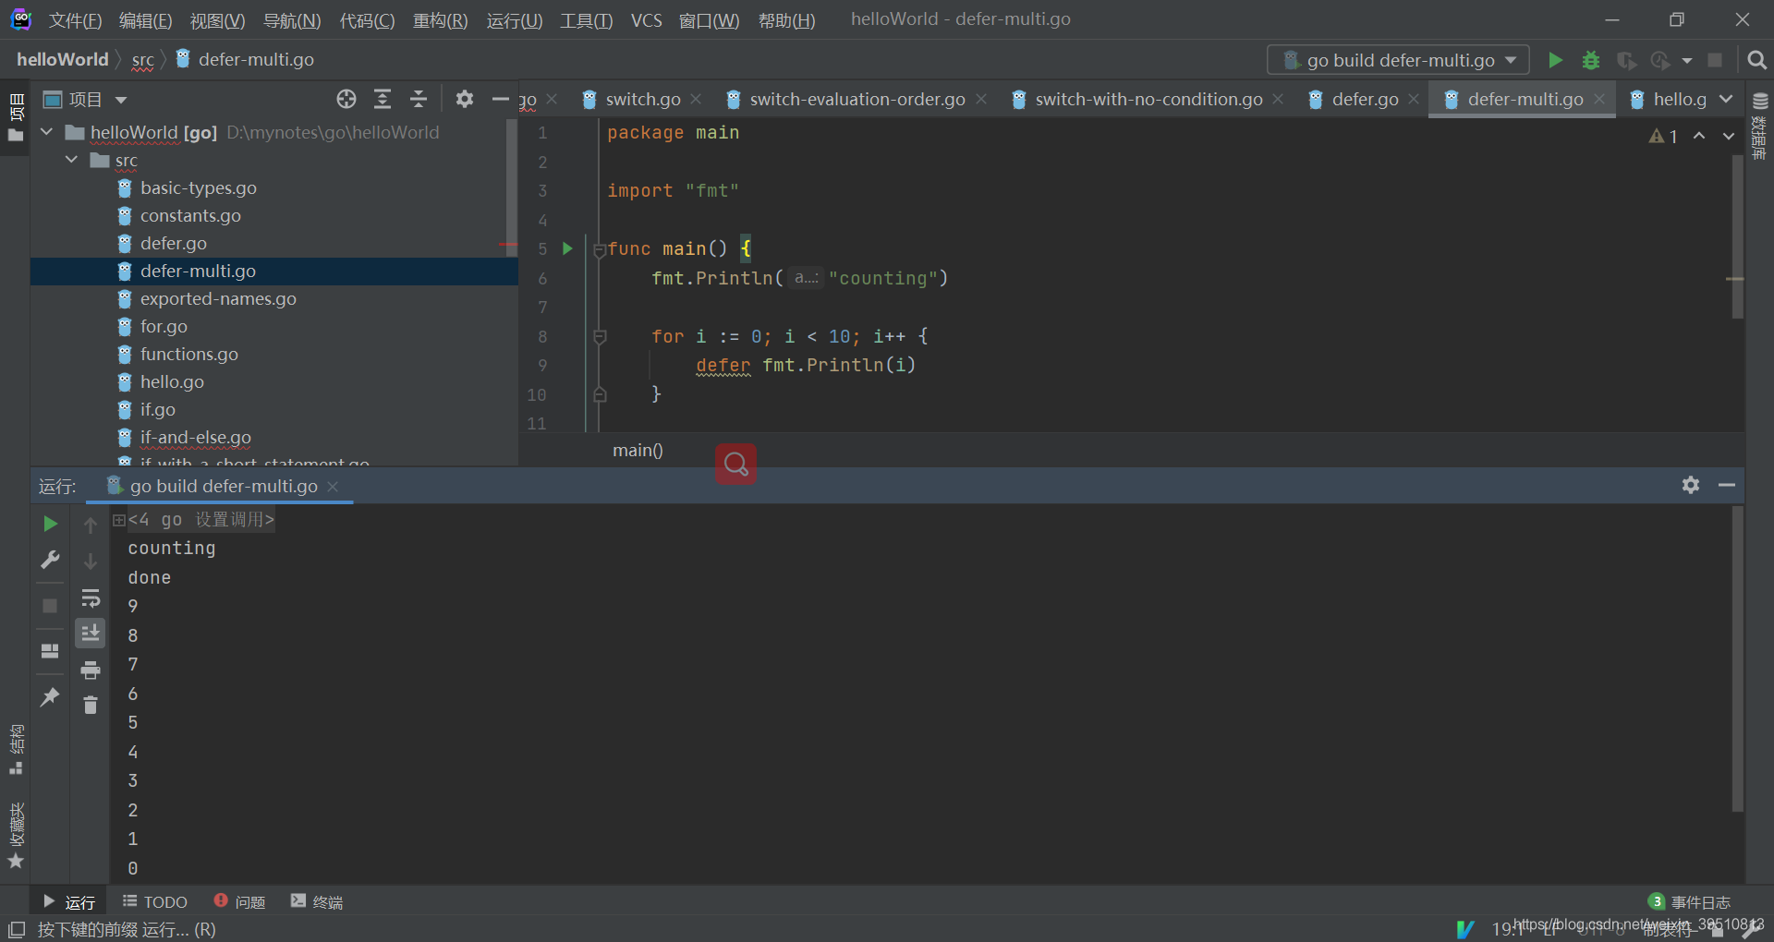
Task: Open the Search Everywhere magnifier
Action: (1757, 60)
